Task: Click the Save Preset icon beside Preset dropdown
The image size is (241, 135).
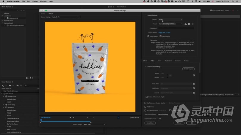Action: pyautogui.click(x=186, y=24)
